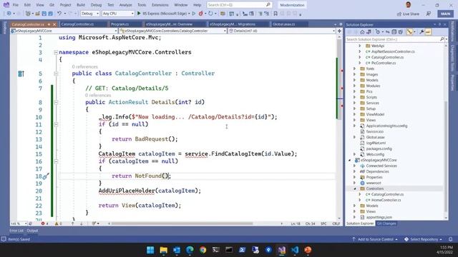Open the CatalogController type navigation dropdown

[173, 31]
